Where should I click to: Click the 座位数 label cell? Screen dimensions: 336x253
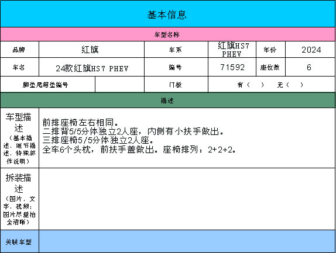pos(270,67)
